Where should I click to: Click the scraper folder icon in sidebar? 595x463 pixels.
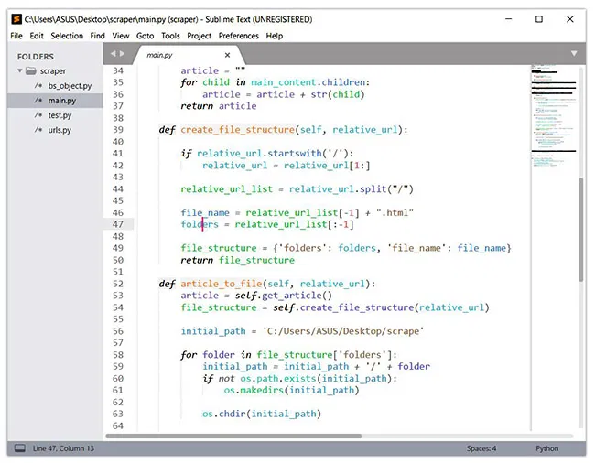tap(31, 70)
